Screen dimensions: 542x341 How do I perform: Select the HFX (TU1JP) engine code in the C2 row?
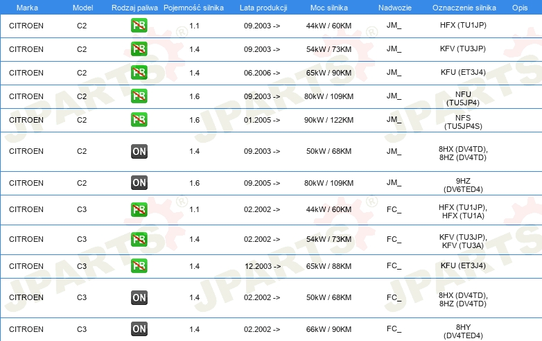463,25
